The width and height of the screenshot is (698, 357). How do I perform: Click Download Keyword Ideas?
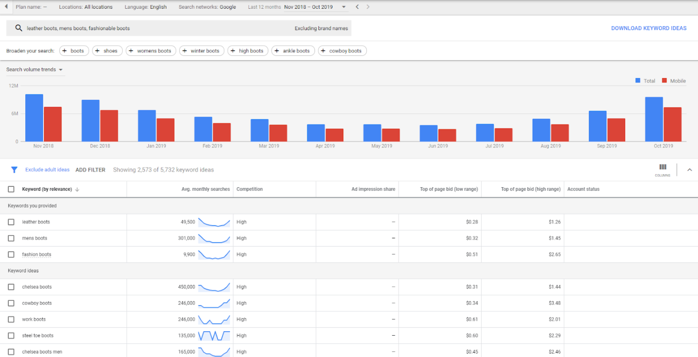[649, 28]
